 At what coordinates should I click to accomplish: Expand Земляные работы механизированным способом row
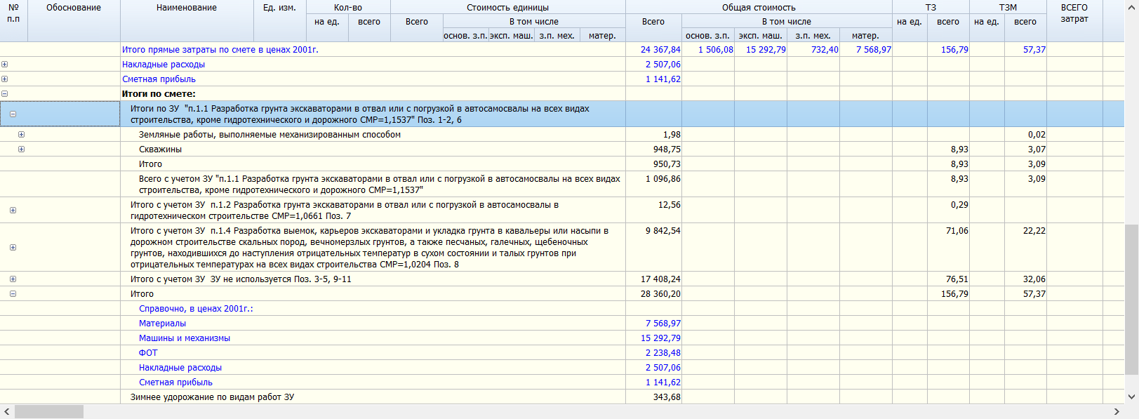(21, 135)
